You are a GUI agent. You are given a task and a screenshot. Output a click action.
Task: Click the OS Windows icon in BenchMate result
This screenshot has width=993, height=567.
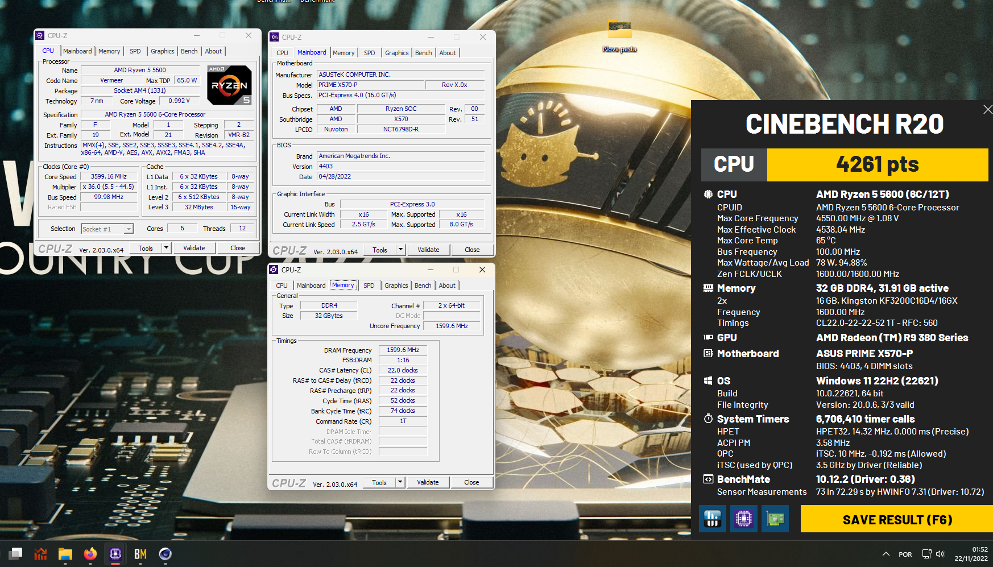(708, 381)
